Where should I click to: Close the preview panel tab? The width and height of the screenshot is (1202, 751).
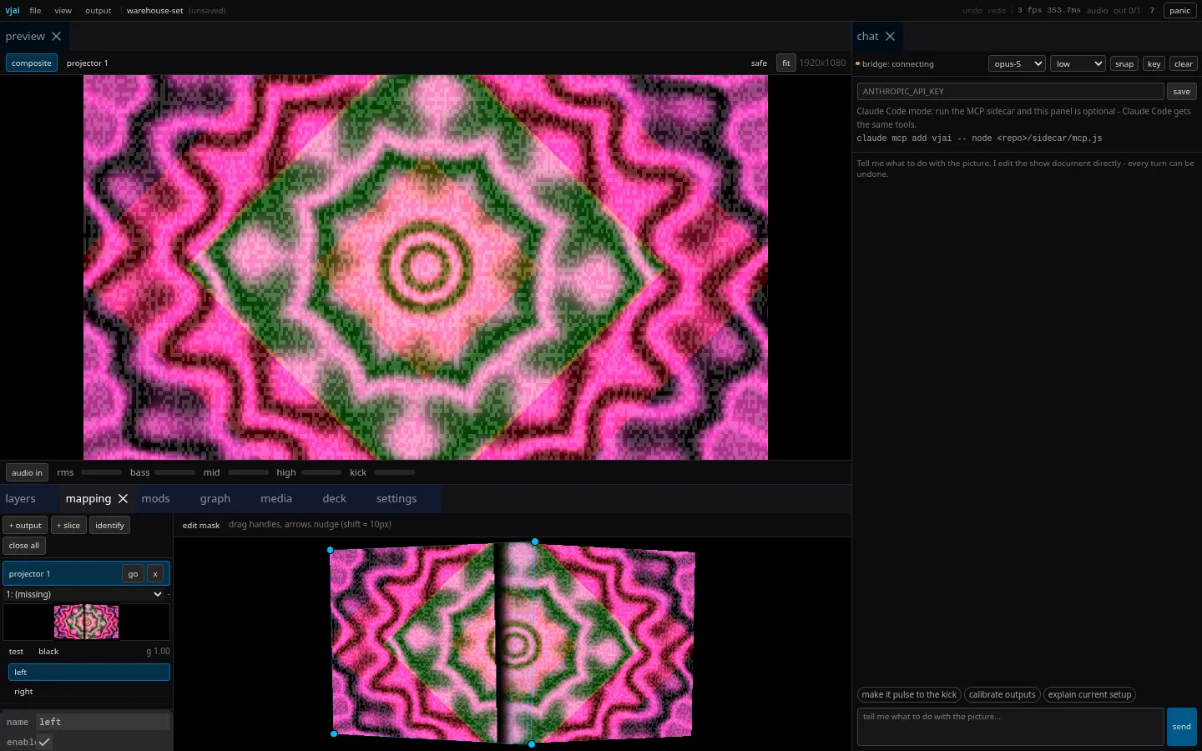tap(56, 37)
